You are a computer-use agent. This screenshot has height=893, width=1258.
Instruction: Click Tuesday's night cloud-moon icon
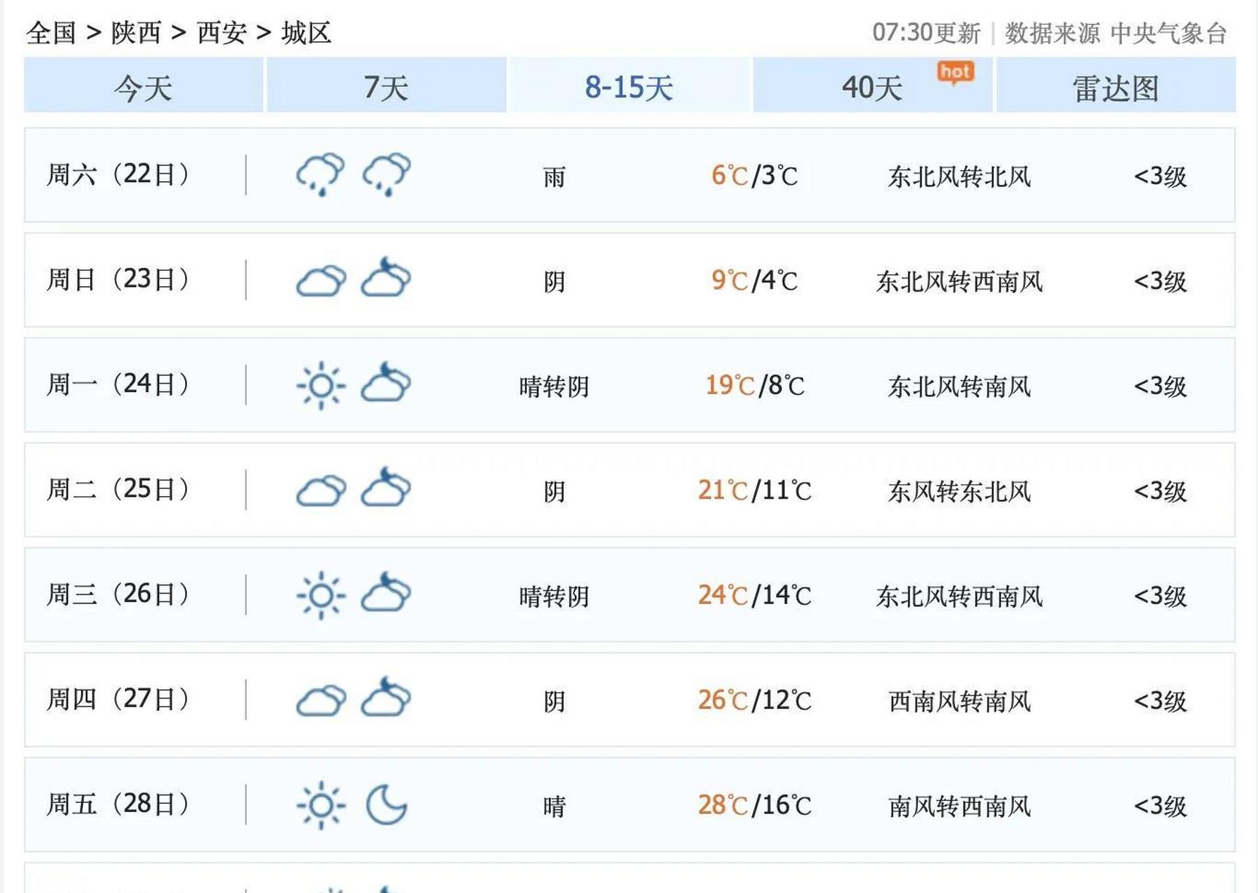[x=386, y=490]
